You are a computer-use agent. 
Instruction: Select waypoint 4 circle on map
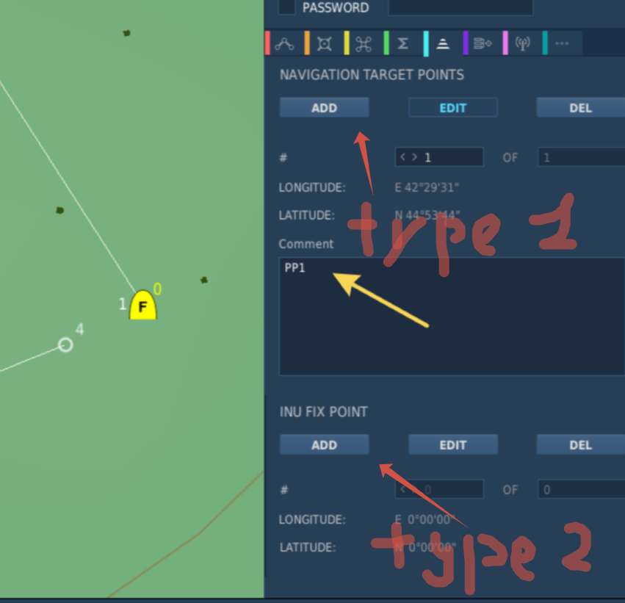click(x=65, y=344)
